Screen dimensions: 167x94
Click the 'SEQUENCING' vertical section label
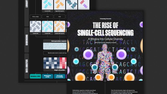pyautogui.click(x=27, y=40)
